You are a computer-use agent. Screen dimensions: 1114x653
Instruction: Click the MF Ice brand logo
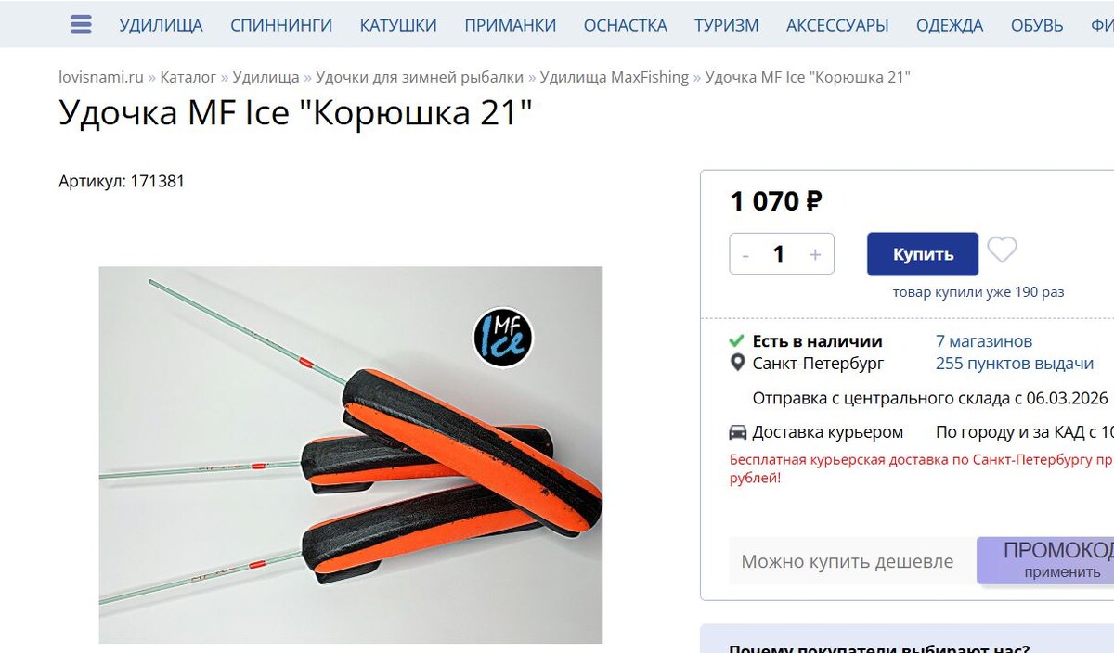coord(503,337)
